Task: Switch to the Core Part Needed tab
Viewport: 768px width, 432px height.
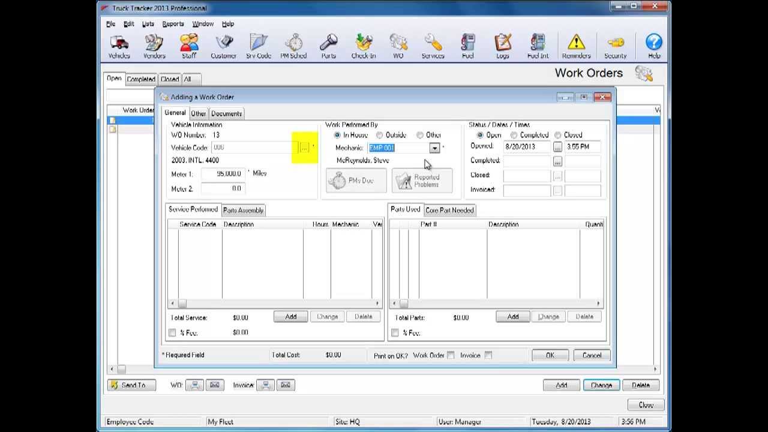Action: (x=449, y=210)
